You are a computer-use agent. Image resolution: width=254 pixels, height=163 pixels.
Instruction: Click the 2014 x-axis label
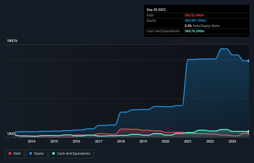click(32, 141)
